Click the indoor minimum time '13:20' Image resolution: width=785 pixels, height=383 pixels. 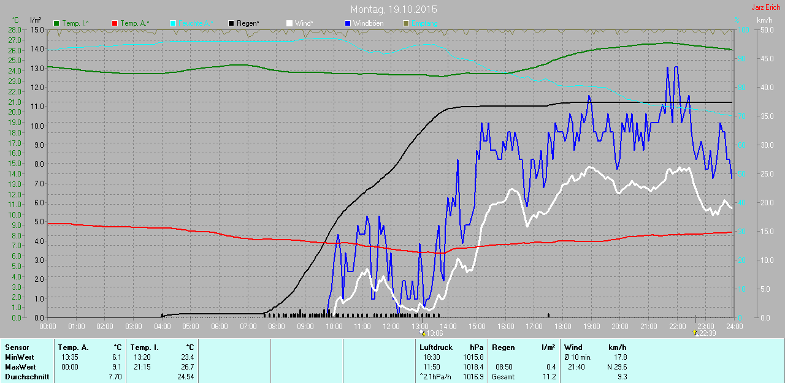pos(142,357)
